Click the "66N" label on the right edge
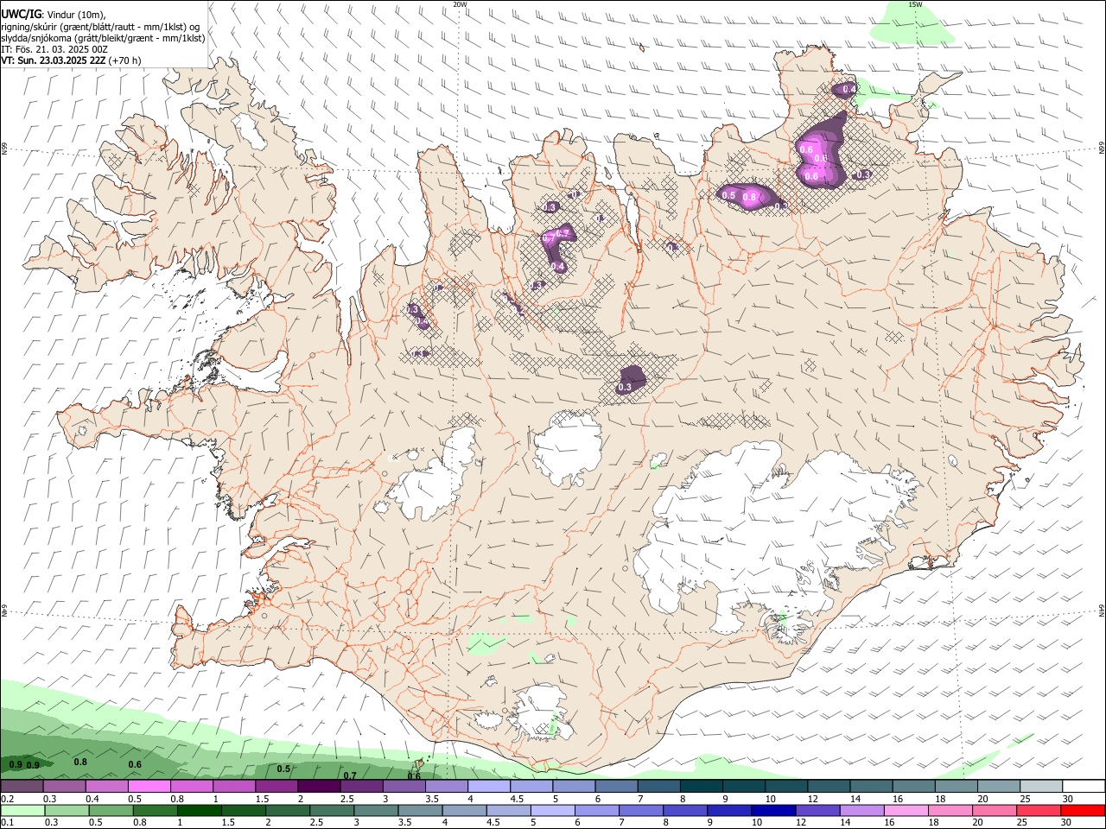The height and width of the screenshot is (829, 1106). click(1102, 149)
